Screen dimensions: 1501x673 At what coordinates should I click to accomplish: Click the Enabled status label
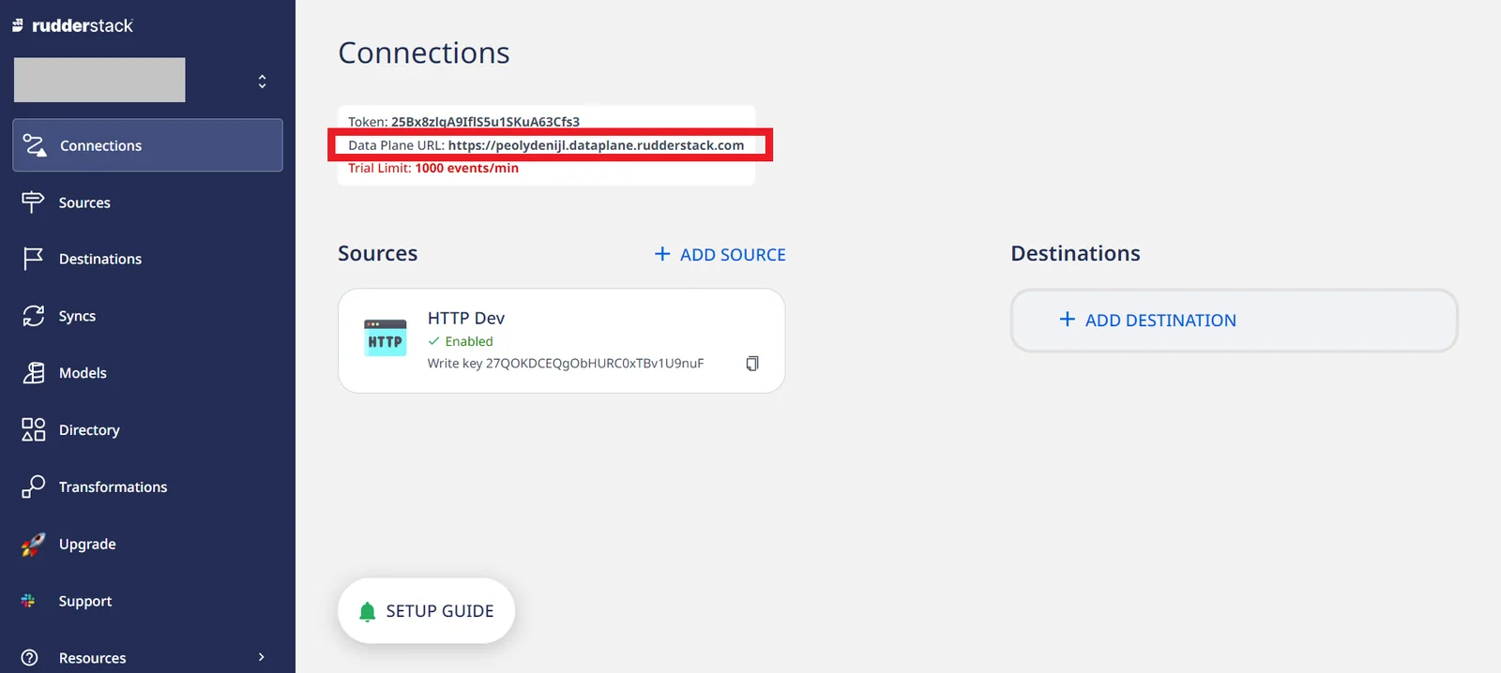[469, 341]
